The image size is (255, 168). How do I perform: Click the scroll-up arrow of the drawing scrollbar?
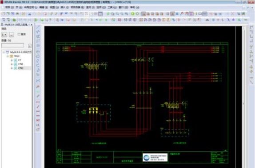click(243, 28)
